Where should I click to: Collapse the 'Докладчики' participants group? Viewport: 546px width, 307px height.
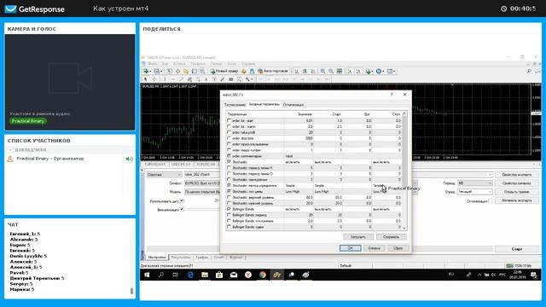pyautogui.click(x=10, y=150)
